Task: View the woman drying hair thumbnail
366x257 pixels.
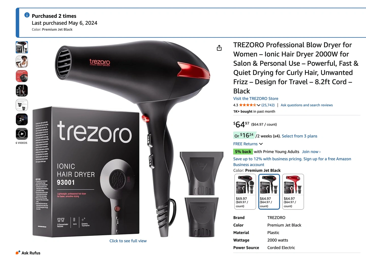Action: click(x=22, y=62)
